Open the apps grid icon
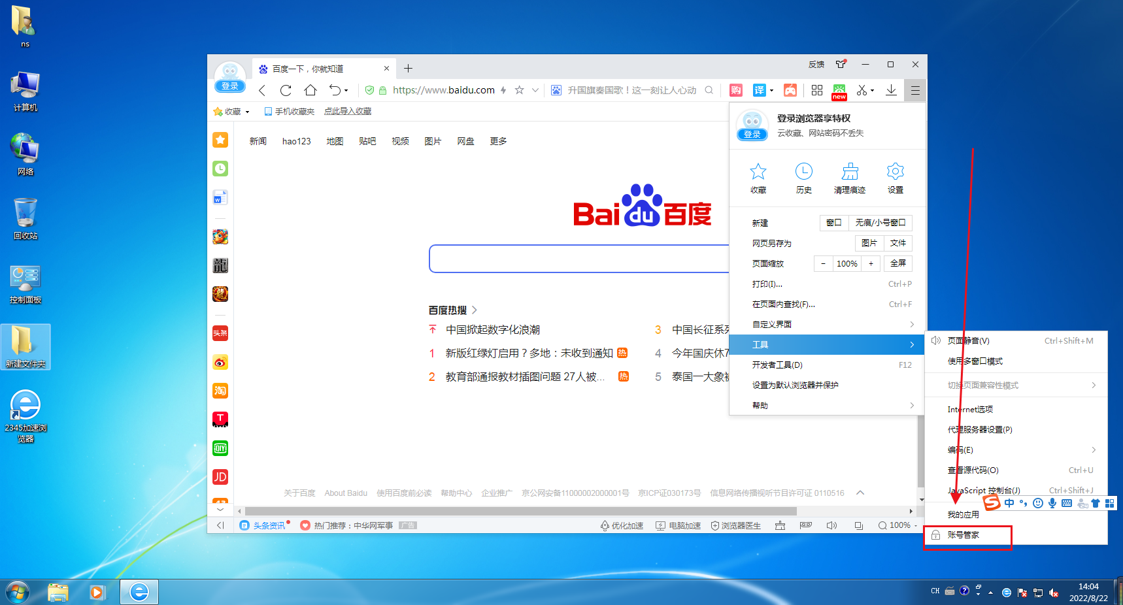 [817, 90]
